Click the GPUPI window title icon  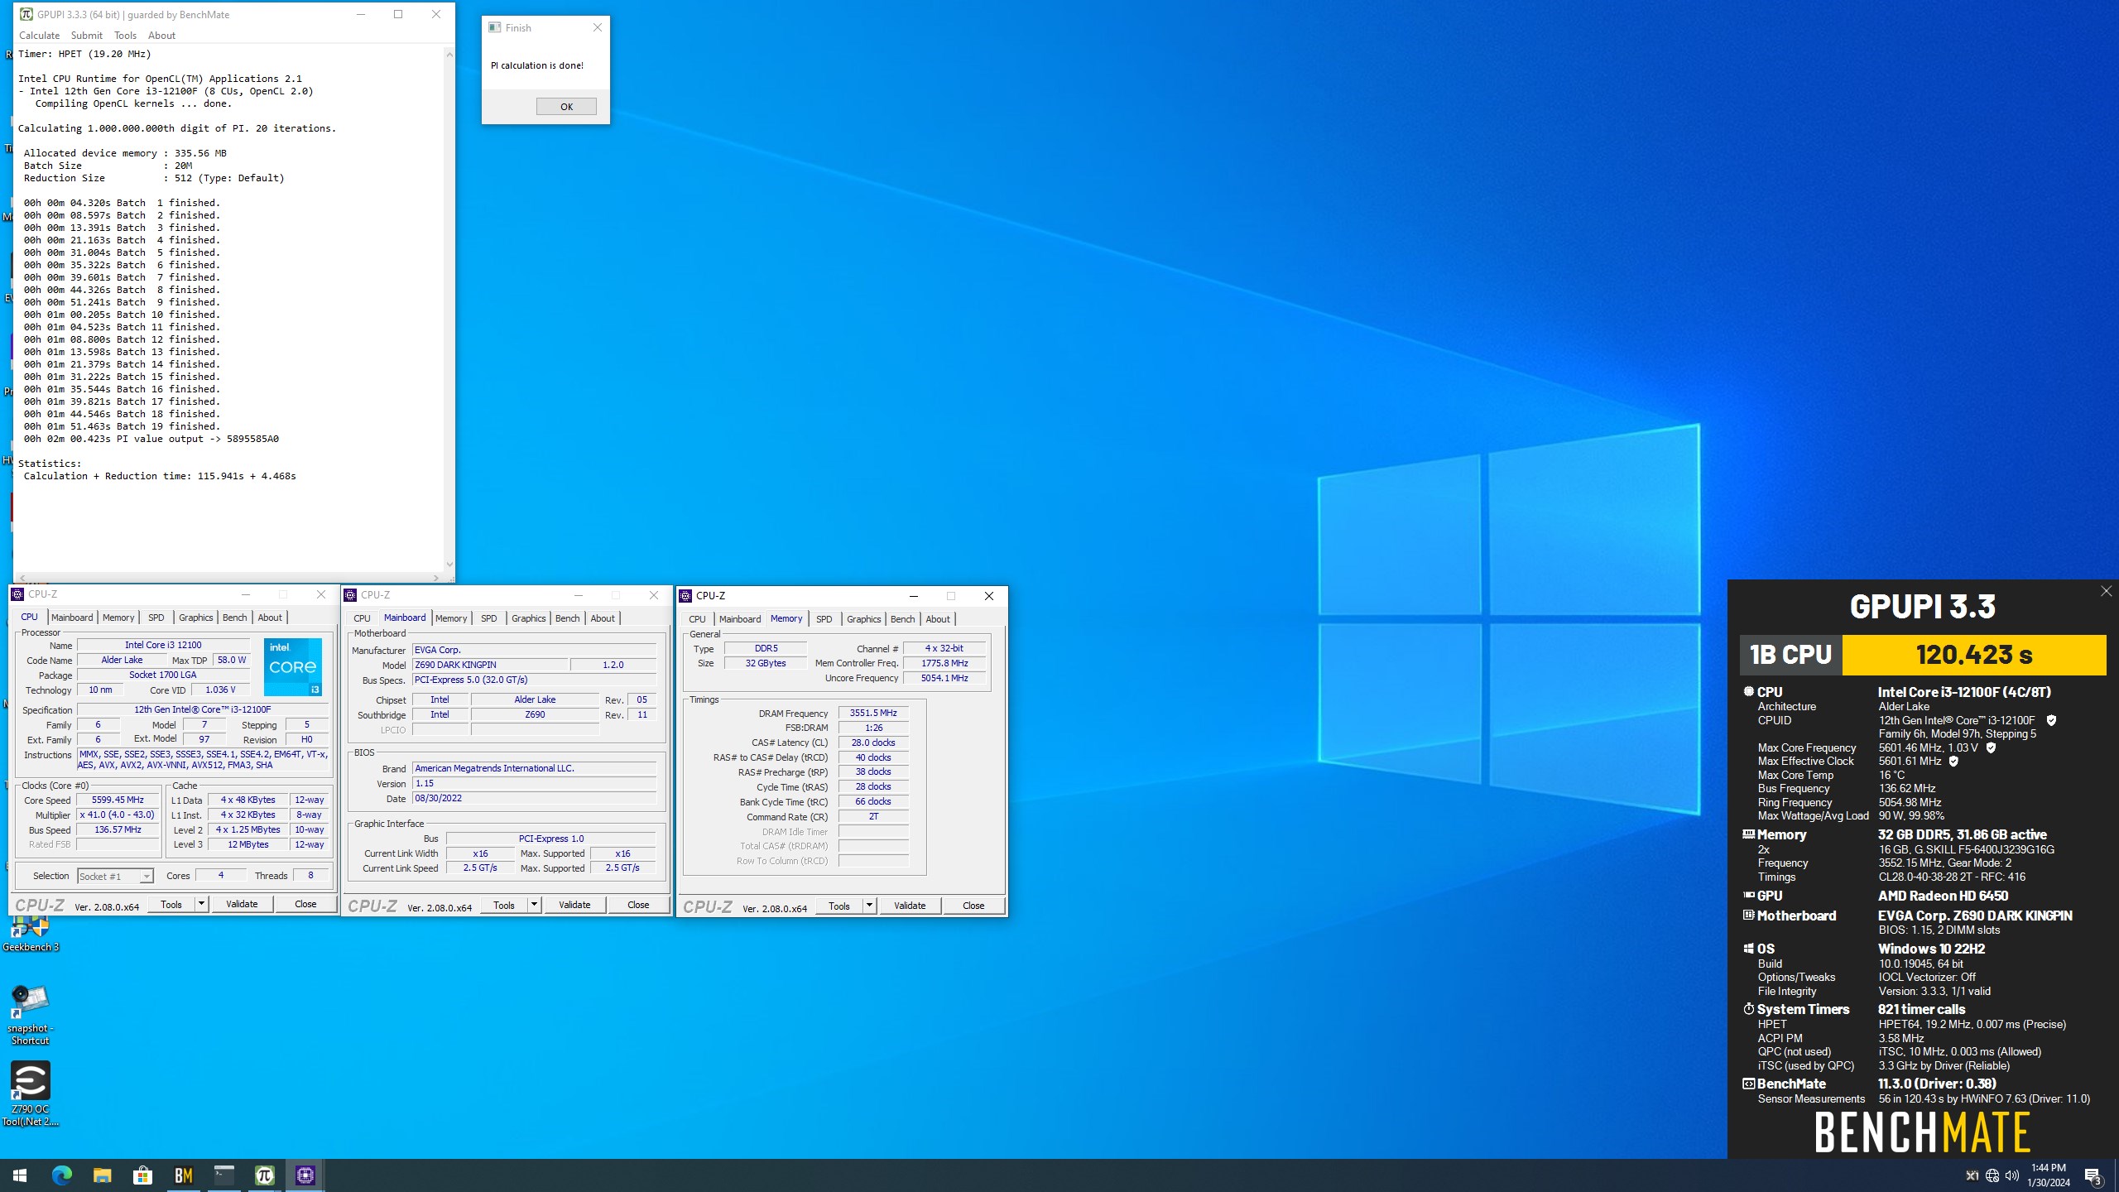coord(26,14)
